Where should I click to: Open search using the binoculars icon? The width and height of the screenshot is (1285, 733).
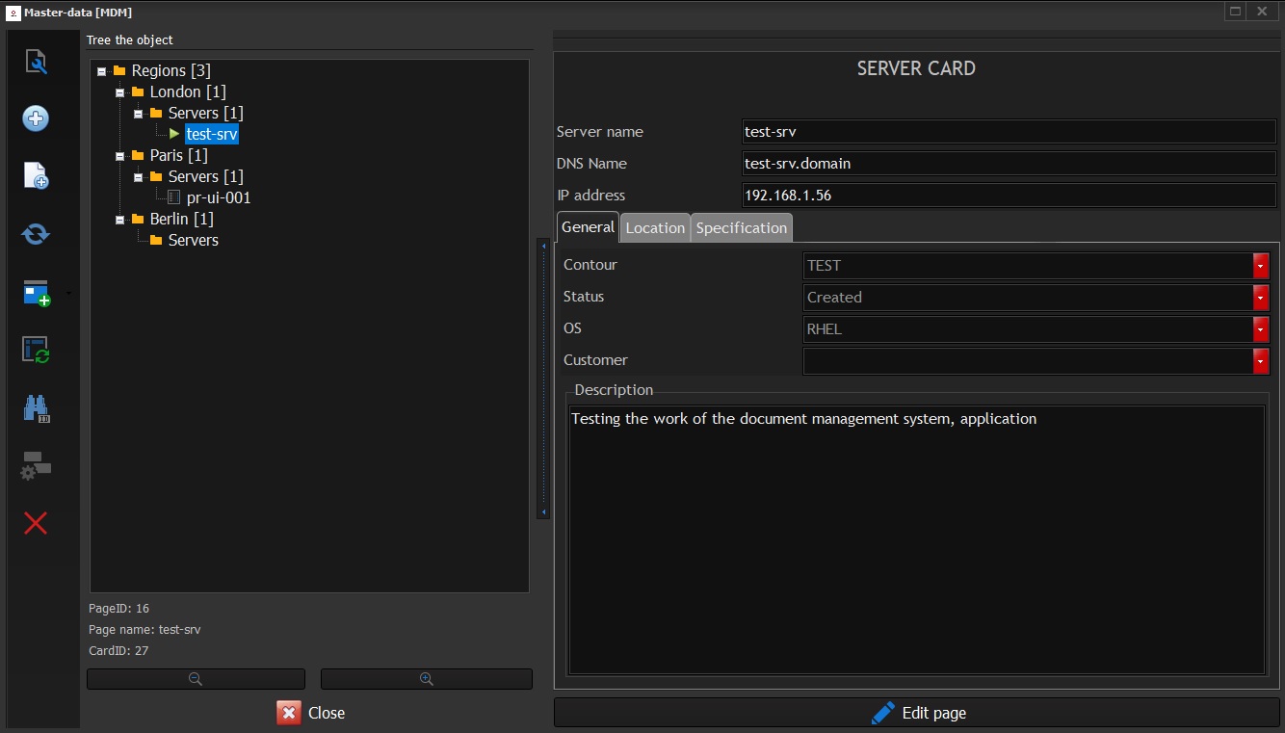(x=37, y=408)
